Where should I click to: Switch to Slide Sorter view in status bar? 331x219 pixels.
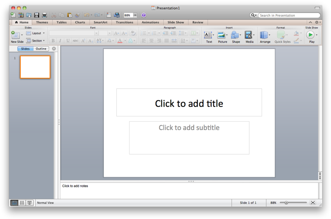[x=22, y=203]
